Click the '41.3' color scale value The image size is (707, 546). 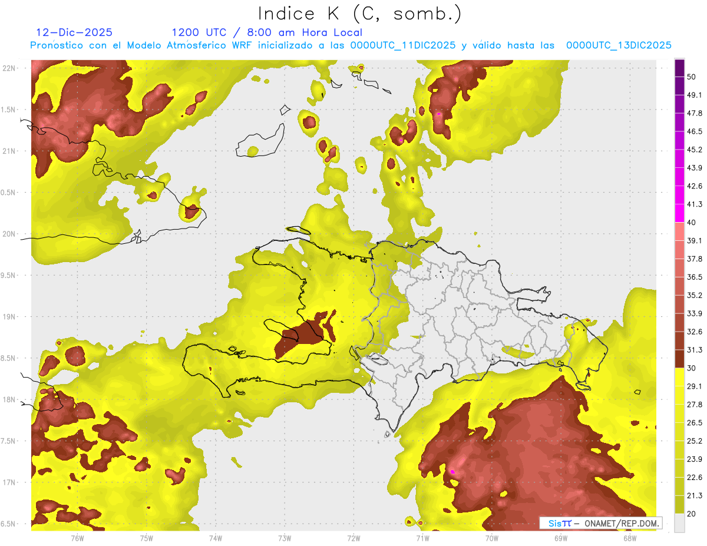click(694, 204)
